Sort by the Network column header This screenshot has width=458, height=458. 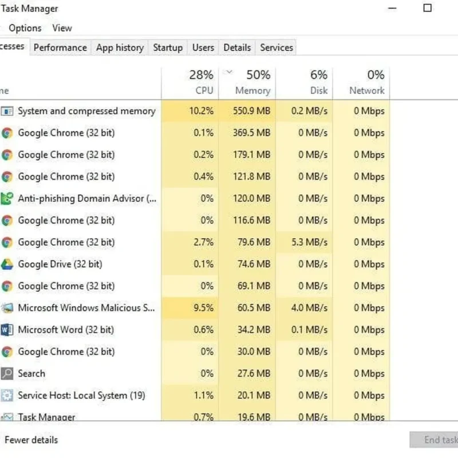[x=361, y=83]
